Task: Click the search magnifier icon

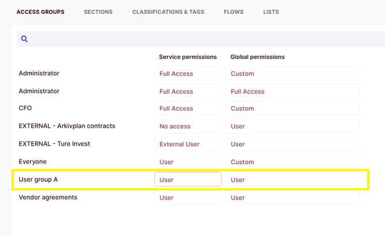Action: tap(24, 39)
